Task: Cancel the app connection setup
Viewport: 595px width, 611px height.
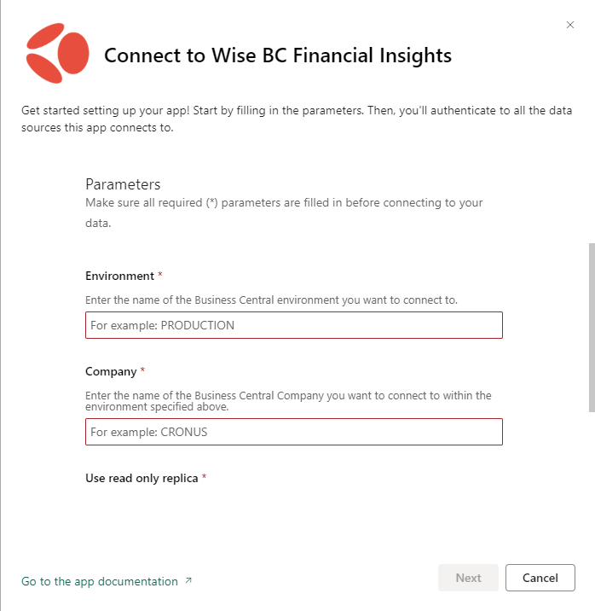Action: 540,578
